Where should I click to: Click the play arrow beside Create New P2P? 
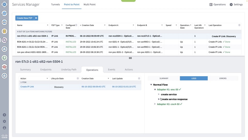point(36,18)
